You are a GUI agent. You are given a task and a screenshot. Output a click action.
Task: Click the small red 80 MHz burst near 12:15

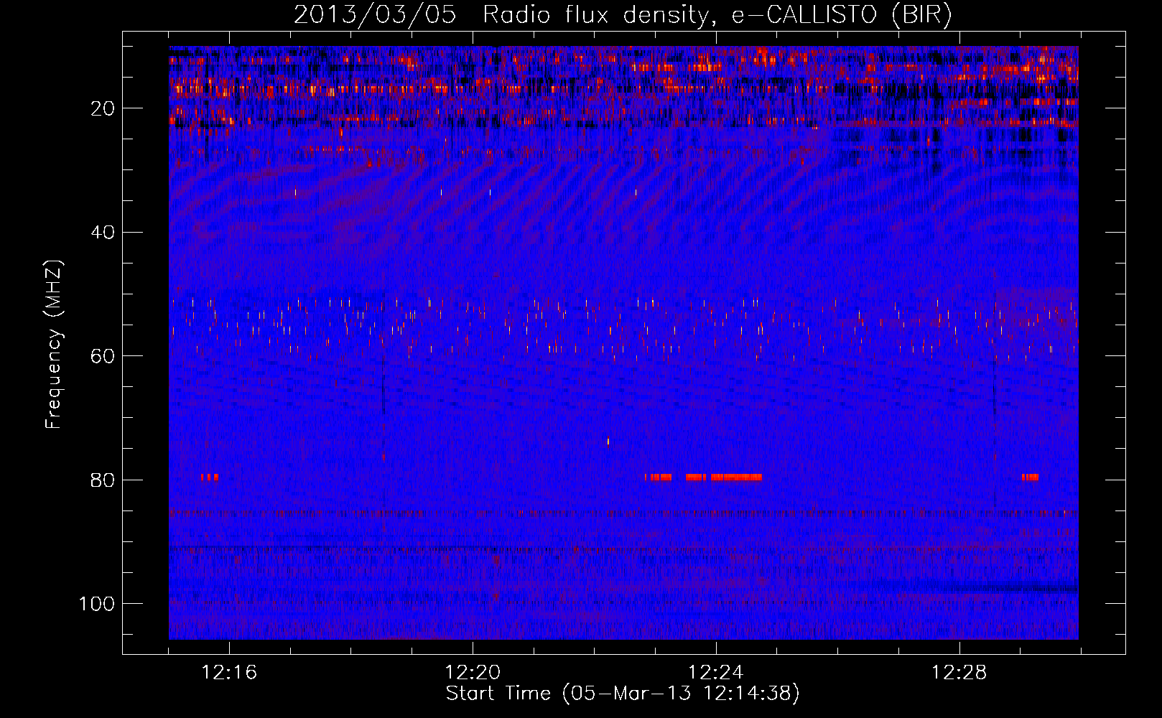209,477
